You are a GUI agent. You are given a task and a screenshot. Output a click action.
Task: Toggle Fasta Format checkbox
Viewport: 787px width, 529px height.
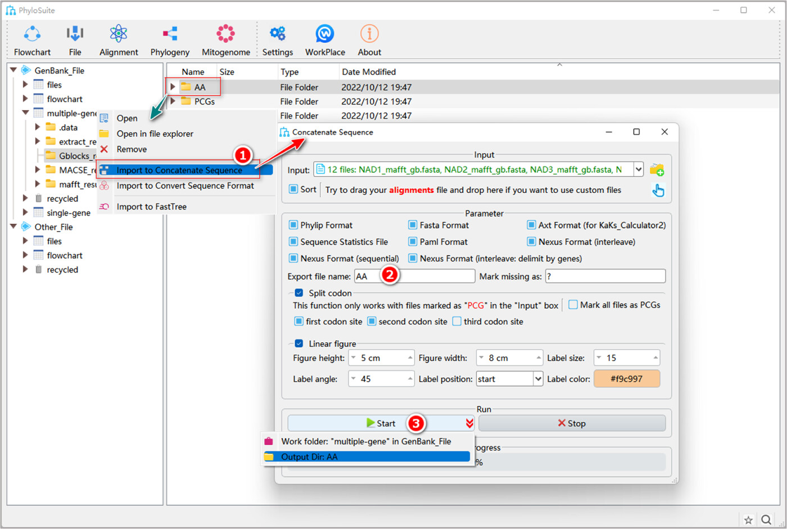(413, 225)
